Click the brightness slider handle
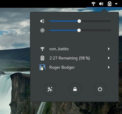Viewport: 122px width, 114px height. (79, 30)
